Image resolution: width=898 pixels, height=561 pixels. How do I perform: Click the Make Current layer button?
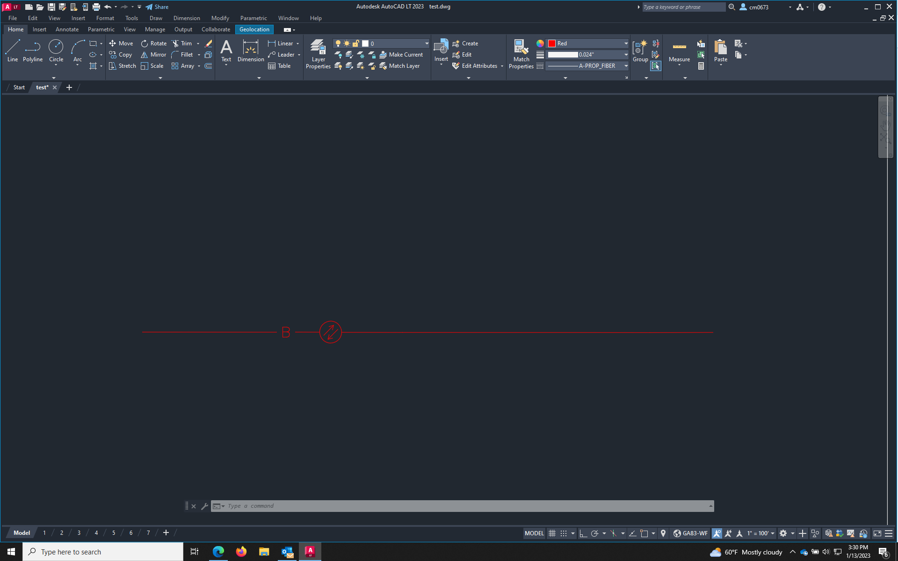(401, 55)
